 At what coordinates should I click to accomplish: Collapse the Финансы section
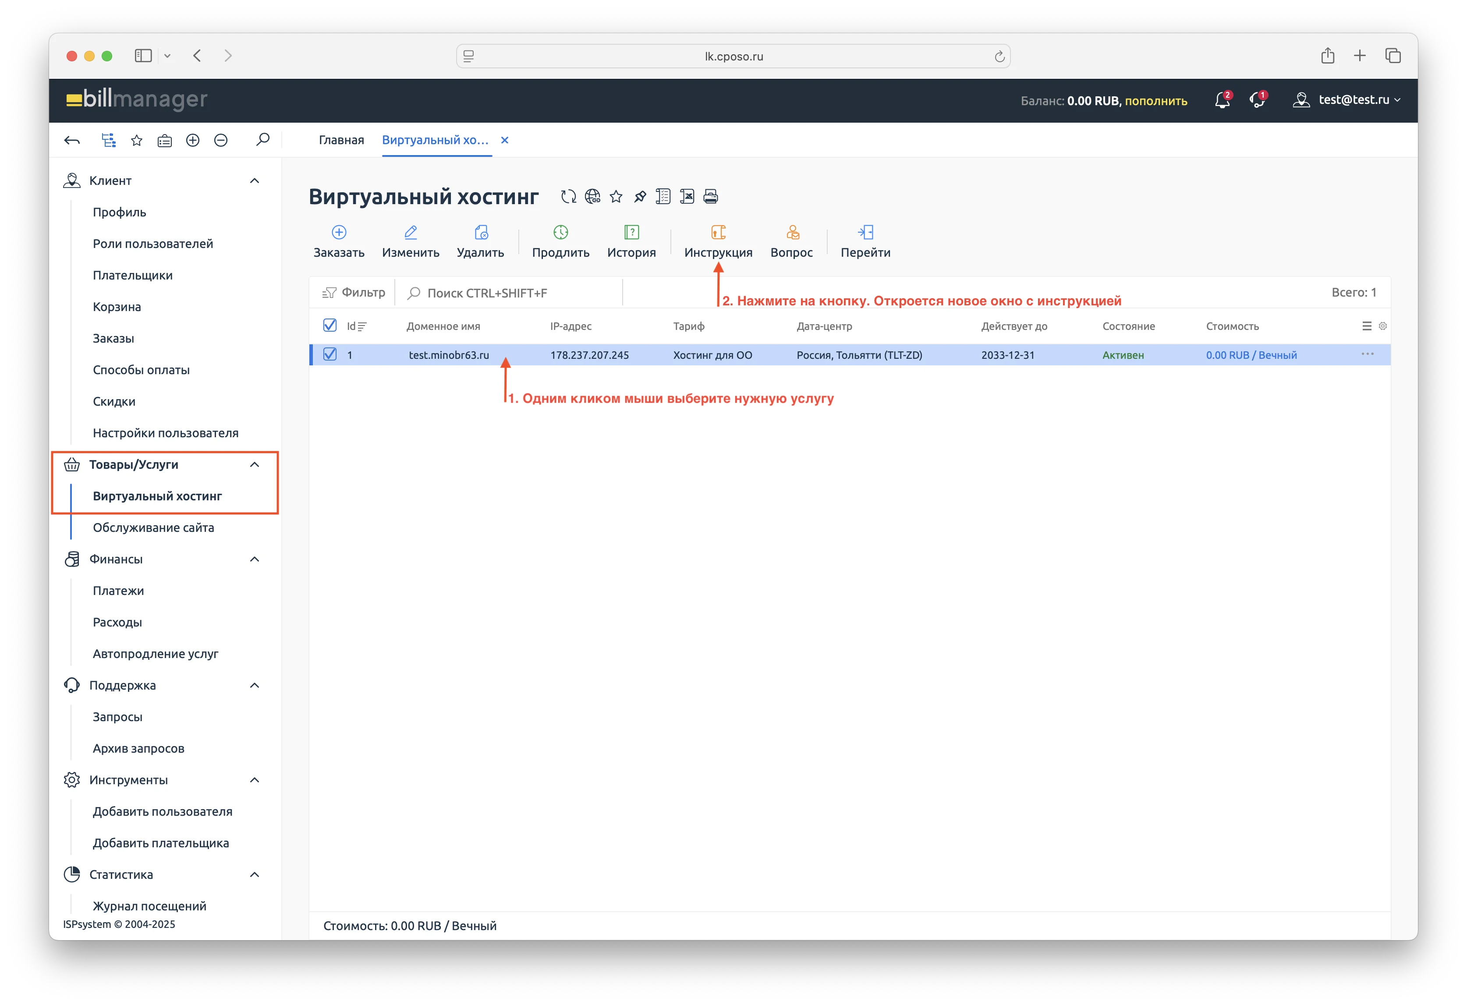coord(255,559)
